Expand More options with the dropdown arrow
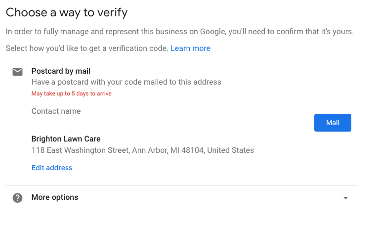 coord(345,198)
